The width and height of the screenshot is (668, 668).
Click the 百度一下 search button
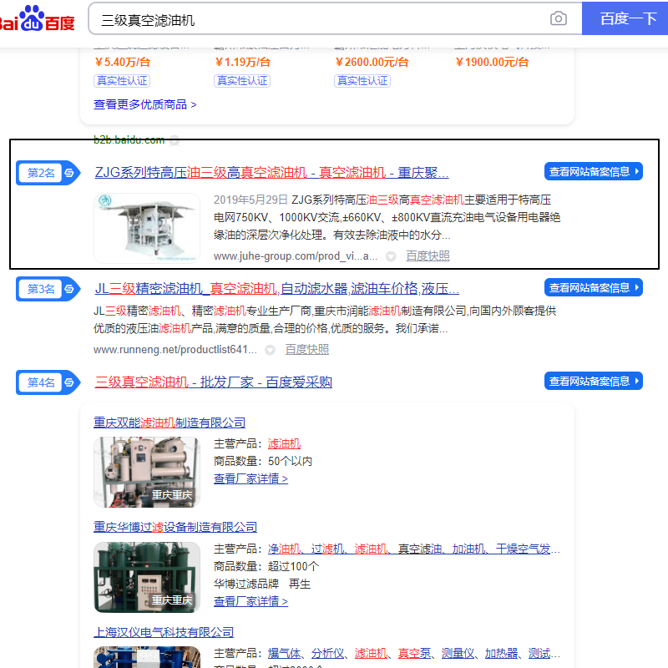[625, 18]
